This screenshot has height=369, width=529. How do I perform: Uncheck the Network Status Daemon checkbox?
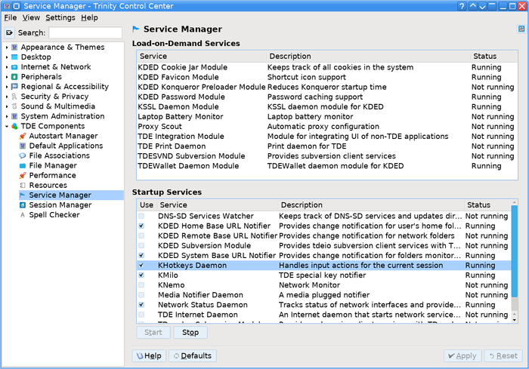point(141,305)
